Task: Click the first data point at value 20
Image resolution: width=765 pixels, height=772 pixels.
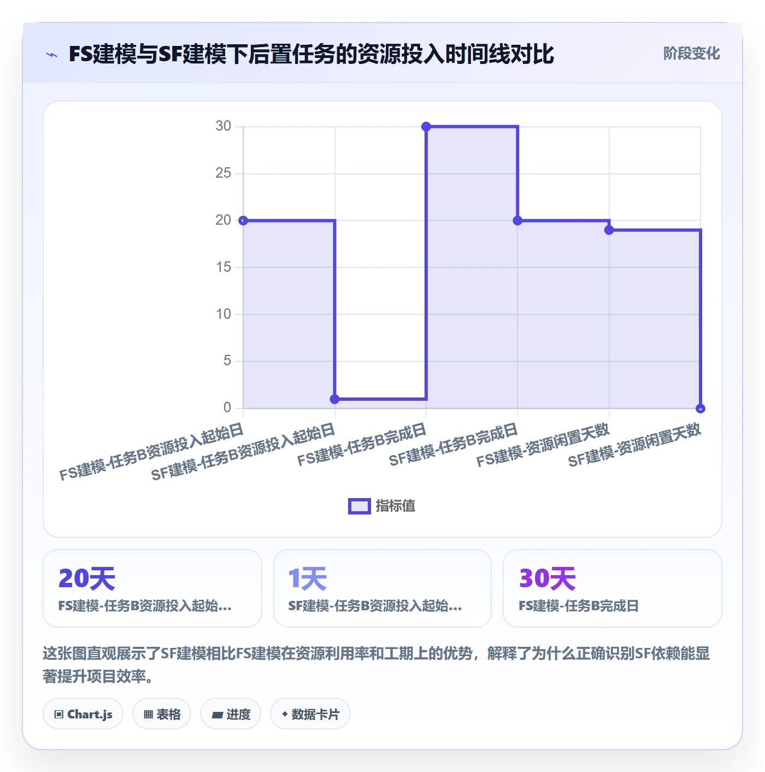Action: (x=244, y=221)
